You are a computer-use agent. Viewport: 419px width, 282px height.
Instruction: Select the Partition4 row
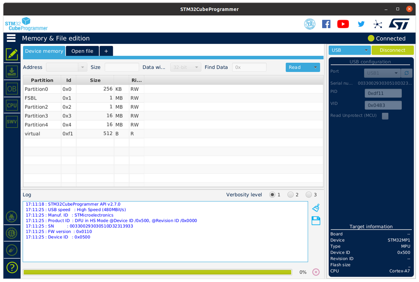(x=173, y=125)
